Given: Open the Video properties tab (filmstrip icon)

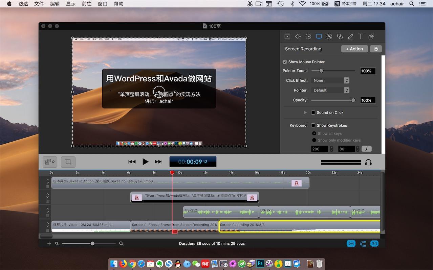Looking at the screenshot, I should pyautogui.click(x=287, y=36).
